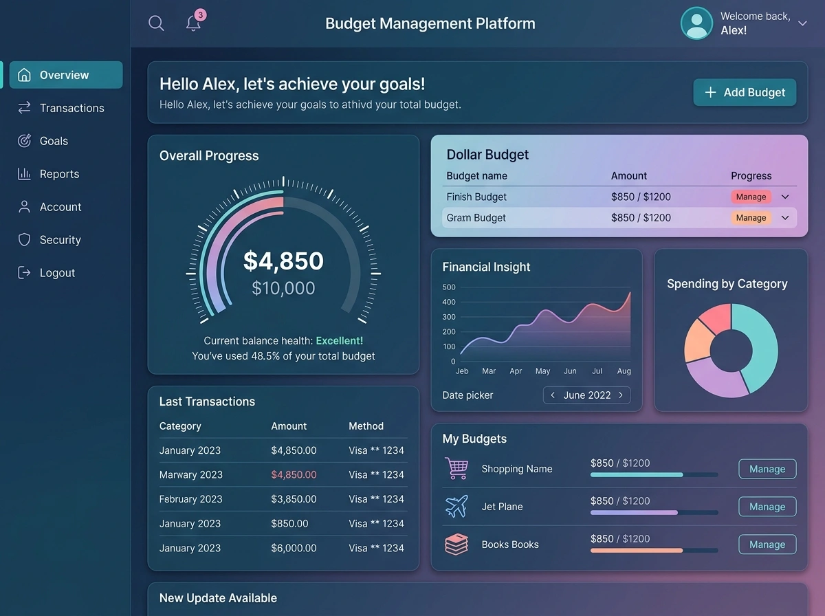Click the Account person icon
Image resolution: width=825 pixels, height=616 pixels.
pyautogui.click(x=24, y=207)
